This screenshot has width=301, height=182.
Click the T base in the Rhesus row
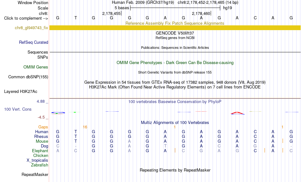(x=76, y=136)
